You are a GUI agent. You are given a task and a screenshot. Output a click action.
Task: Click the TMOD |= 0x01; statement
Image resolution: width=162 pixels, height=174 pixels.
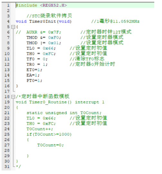[44, 43]
